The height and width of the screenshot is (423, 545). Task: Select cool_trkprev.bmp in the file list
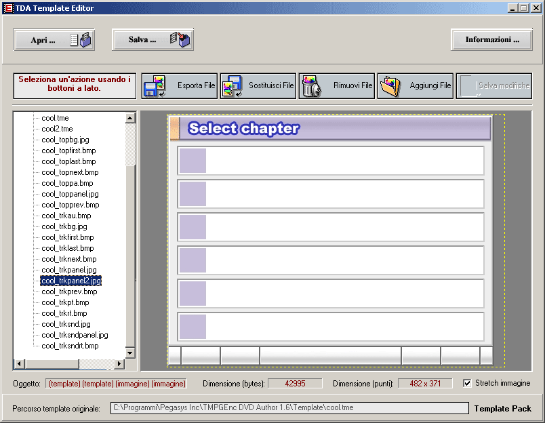(68, 291)
